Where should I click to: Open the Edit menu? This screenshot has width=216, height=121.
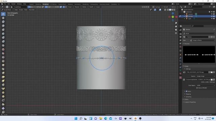9,4
